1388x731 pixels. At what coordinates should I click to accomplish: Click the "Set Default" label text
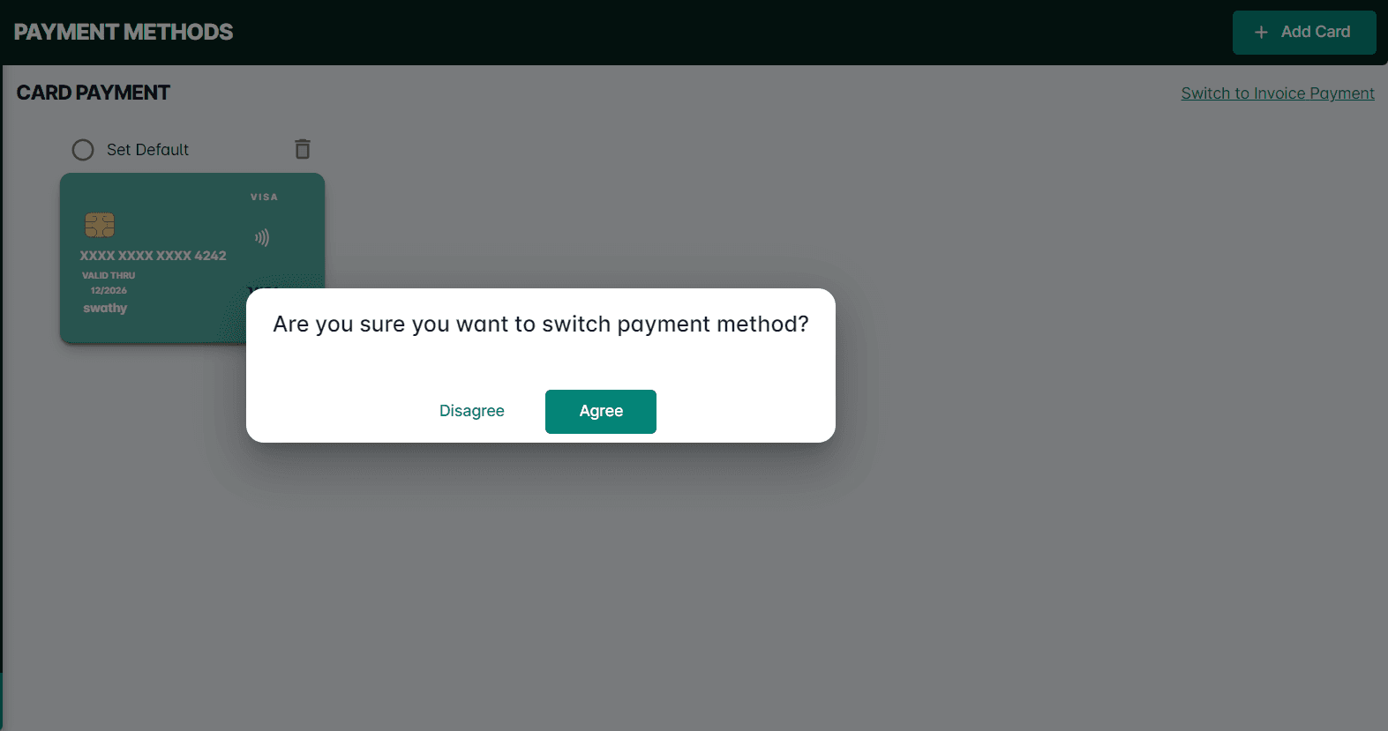coord(147,150)
